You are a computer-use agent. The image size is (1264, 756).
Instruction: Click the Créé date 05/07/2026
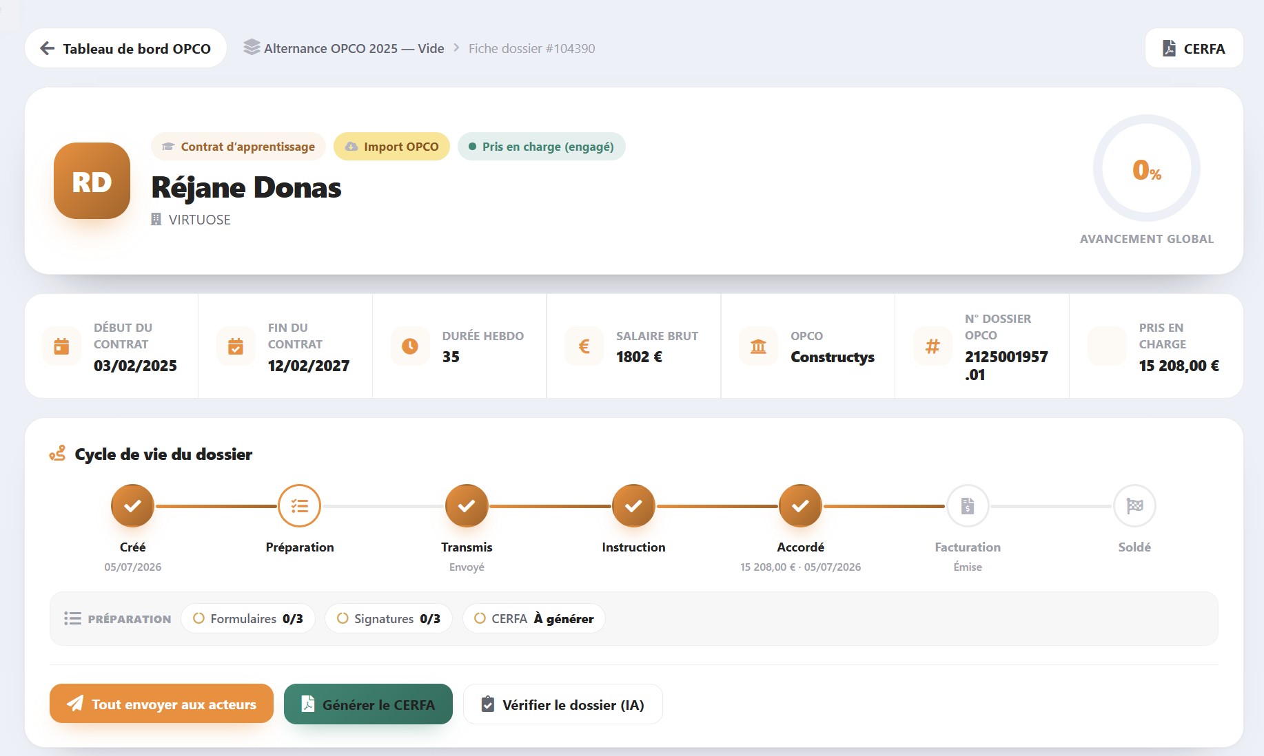click(132, 567)
